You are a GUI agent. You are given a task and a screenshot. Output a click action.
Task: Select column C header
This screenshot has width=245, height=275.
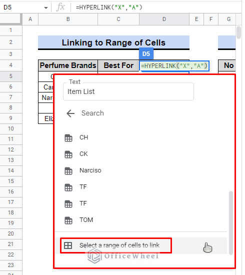(118, 19)
